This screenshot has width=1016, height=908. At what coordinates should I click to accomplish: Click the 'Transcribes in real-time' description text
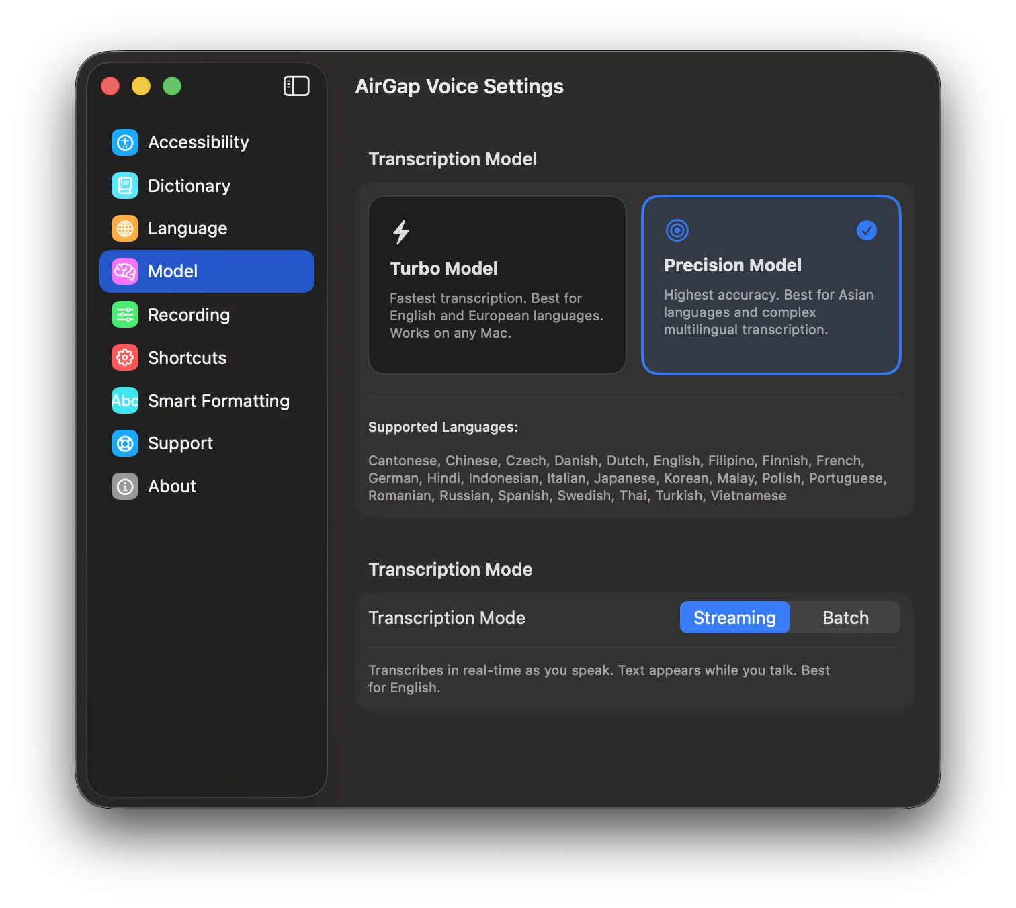[x=599, y=679]
